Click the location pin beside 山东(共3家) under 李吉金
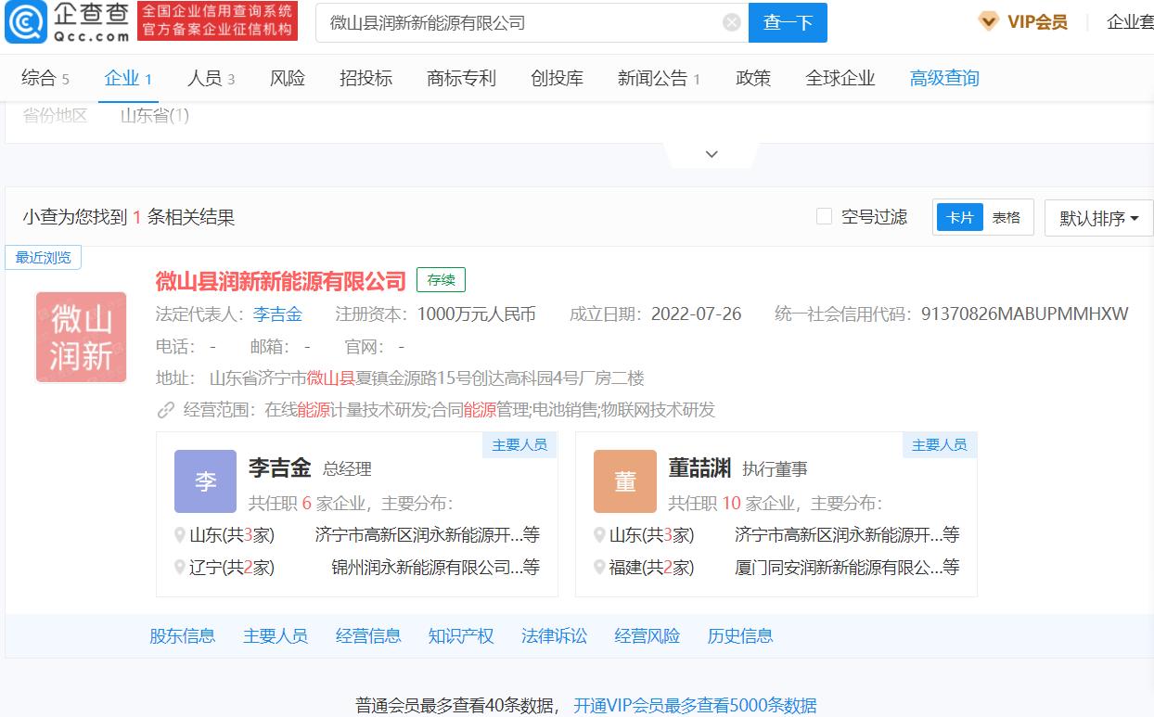Viewport: 1154px width, 717px height. pos(181,535)
